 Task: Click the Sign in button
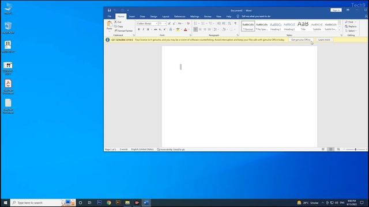336,10
